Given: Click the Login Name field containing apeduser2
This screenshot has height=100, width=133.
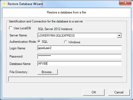Looking at the screenshot, I should 80,48.
